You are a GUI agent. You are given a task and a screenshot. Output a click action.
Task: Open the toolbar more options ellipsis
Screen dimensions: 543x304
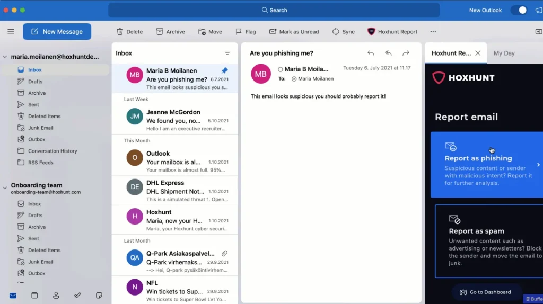433,32
